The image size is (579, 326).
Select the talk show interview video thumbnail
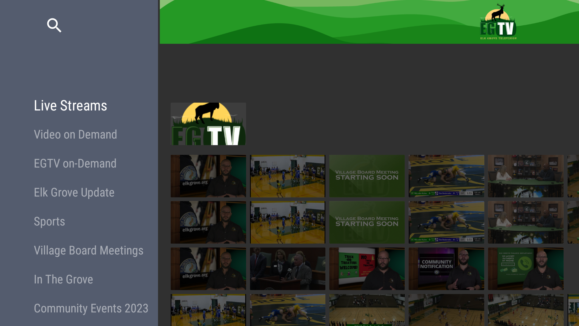(x=525, y=176)
